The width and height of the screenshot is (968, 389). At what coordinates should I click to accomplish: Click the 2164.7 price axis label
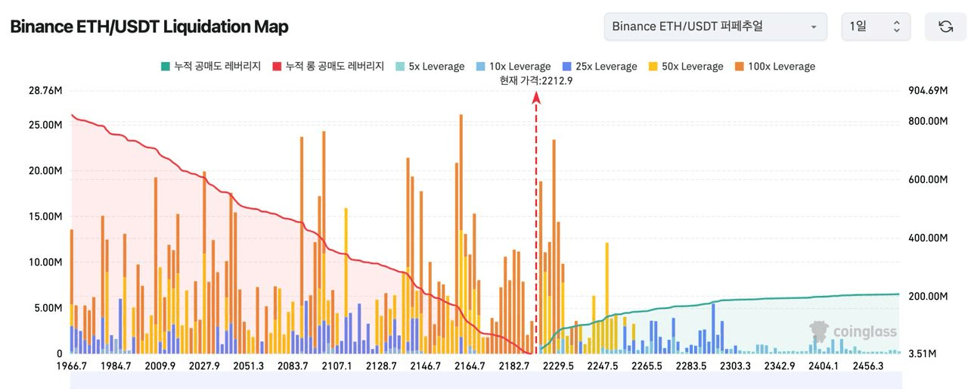[470, 366]
